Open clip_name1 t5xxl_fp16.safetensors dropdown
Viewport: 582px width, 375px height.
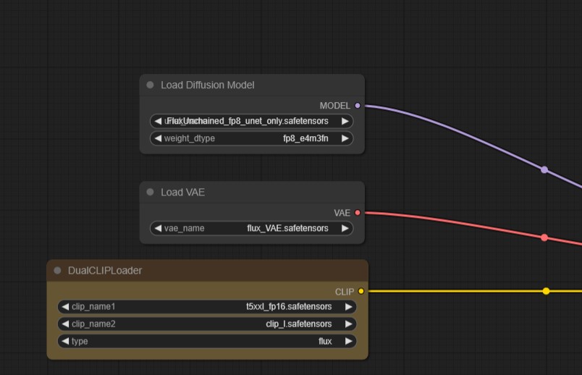207,306
